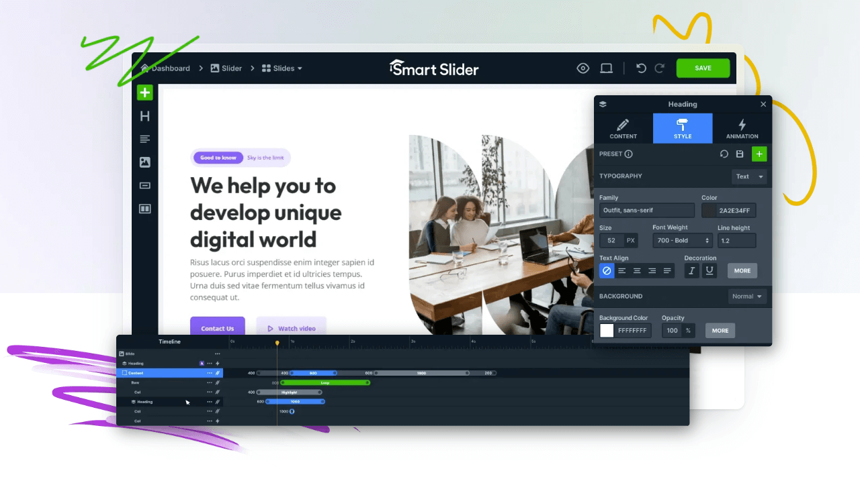Click the Good to know badge
This screenshot has width=860, height=483.
218,158
